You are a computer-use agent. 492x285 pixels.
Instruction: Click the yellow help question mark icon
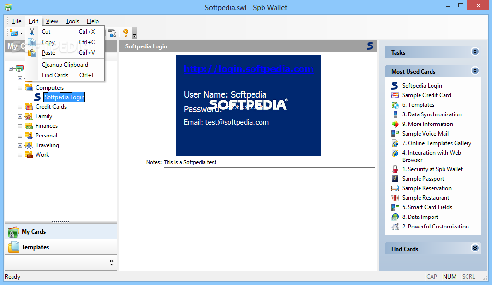126,33
